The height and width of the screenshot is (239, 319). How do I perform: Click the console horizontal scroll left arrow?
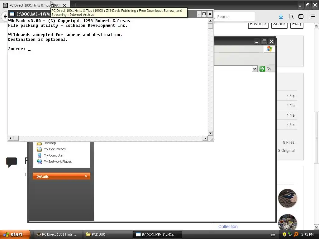(10, 138)
